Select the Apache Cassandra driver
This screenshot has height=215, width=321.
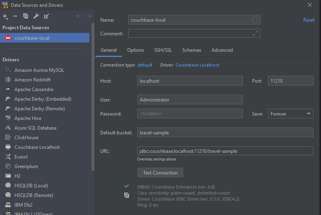click(x=44, y=89)
